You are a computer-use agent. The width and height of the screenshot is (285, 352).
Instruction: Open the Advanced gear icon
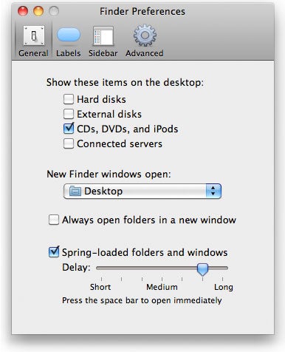[x=145, y=35]
